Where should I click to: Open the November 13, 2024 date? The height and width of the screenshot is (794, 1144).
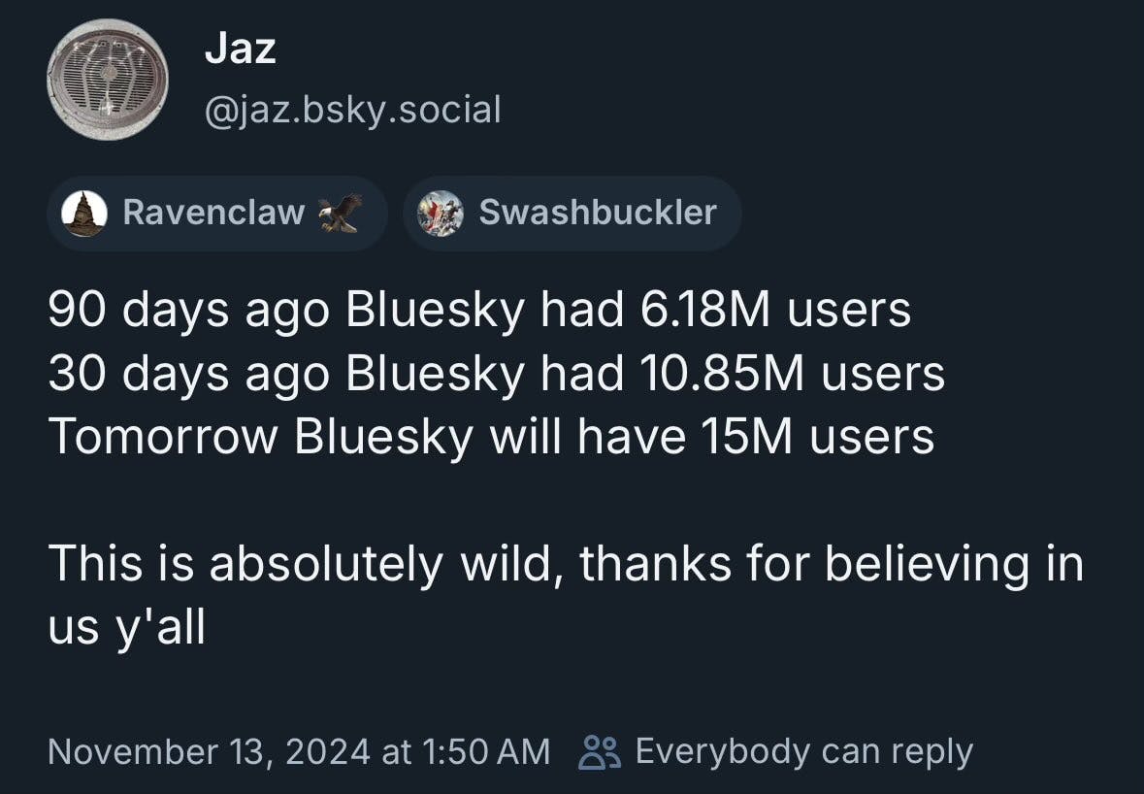click(209, 751)
